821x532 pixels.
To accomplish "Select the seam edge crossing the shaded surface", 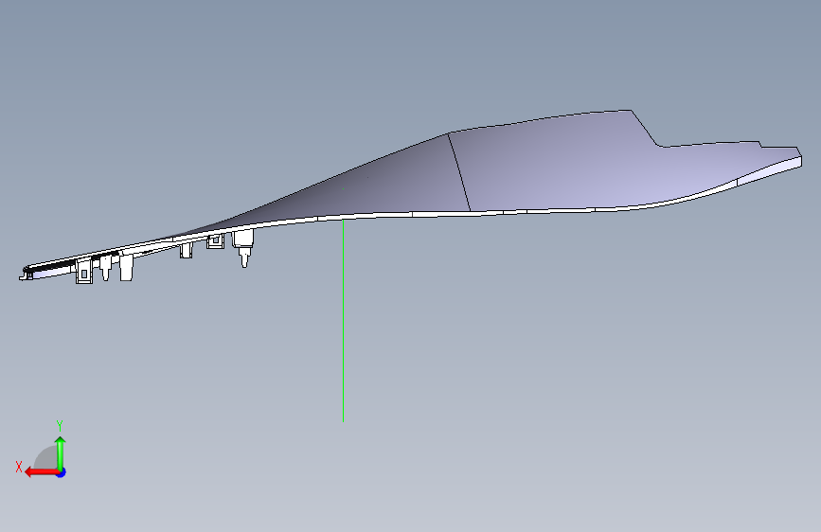I will point(458,171).
